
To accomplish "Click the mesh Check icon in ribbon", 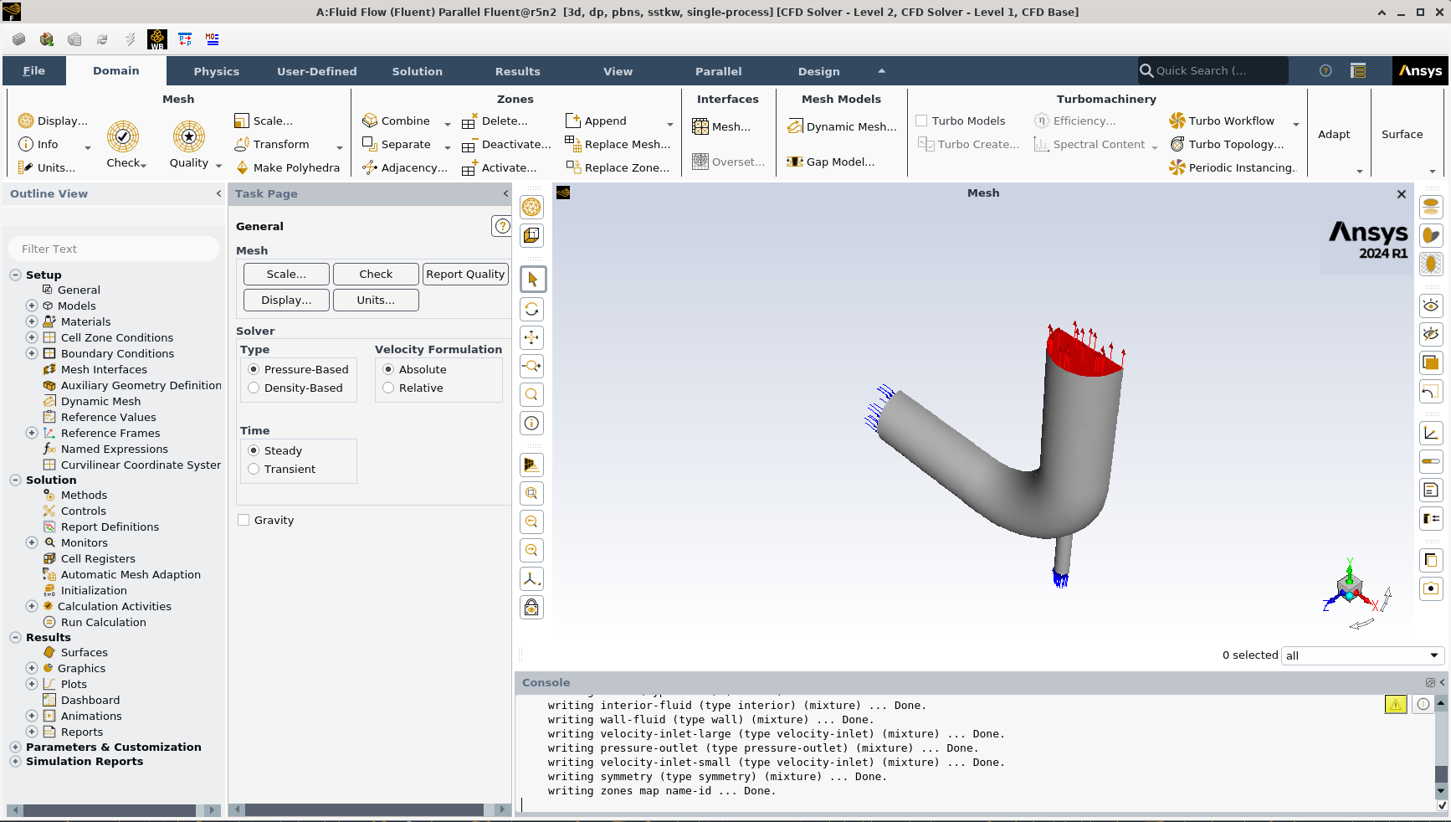I will click(x=123, y=136).
